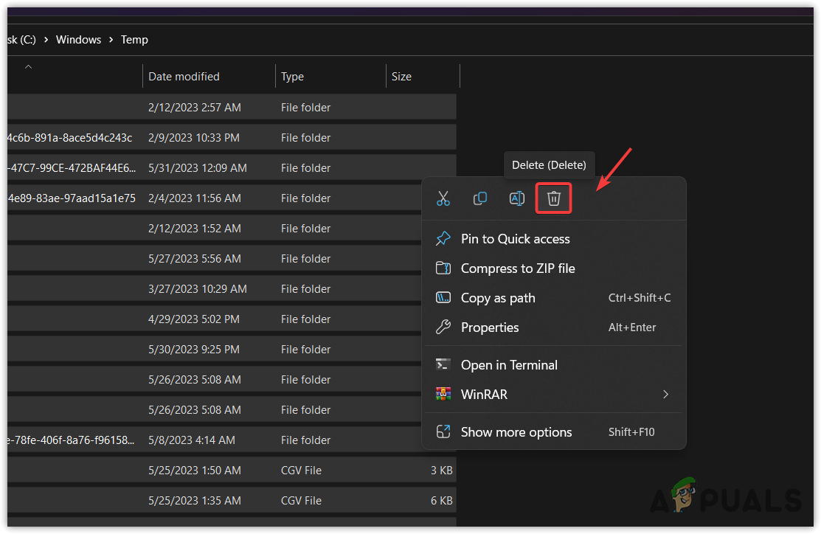Select the CGV file sized 3 KB
Image resolution: width=821 pixels, height=534 pixels.
232,470
